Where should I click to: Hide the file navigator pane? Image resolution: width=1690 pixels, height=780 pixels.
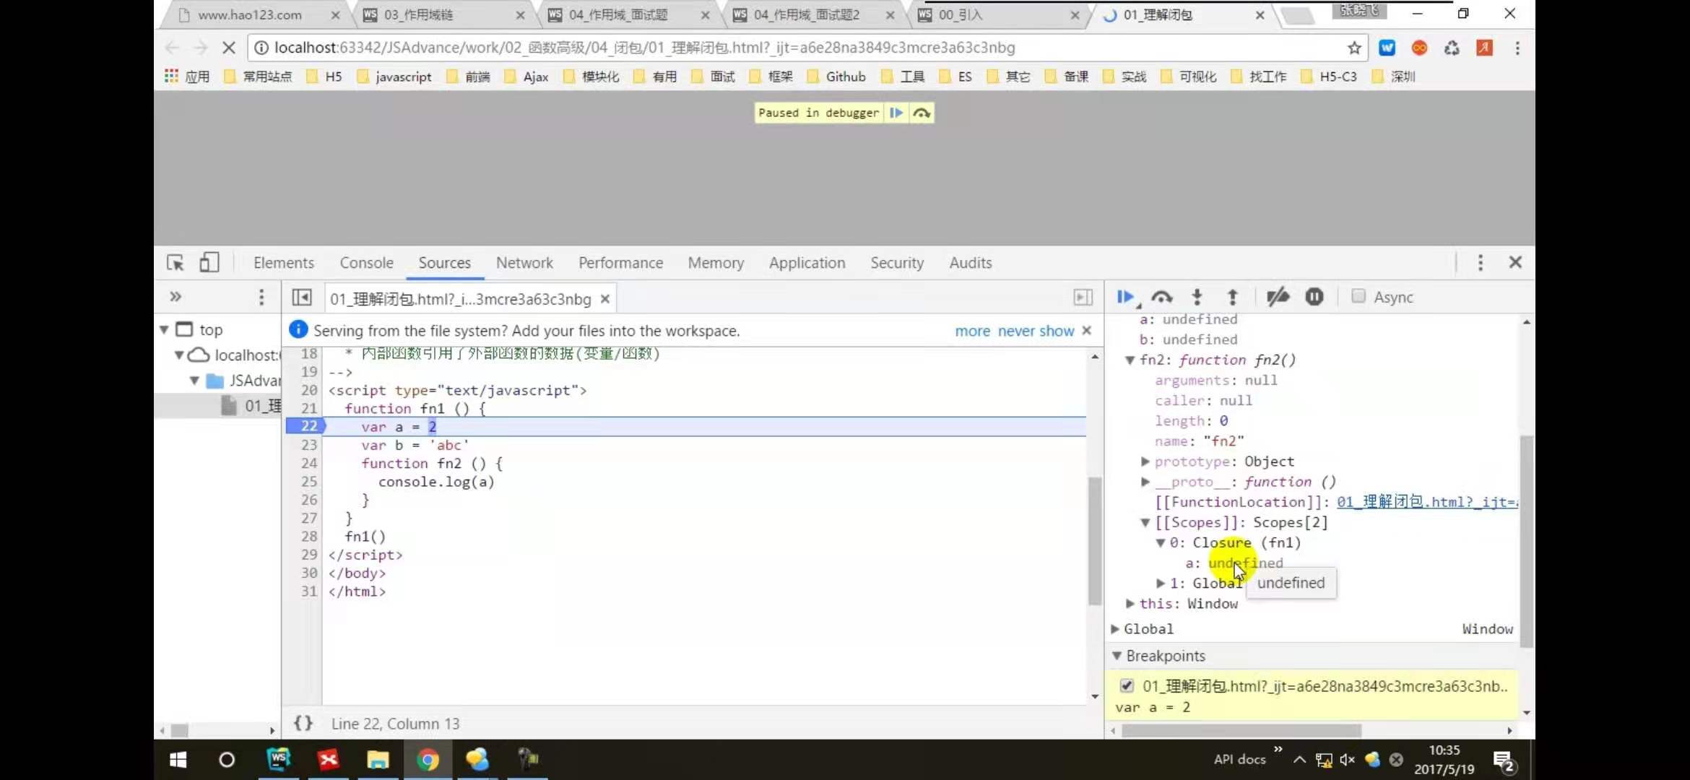pos(301,298)
